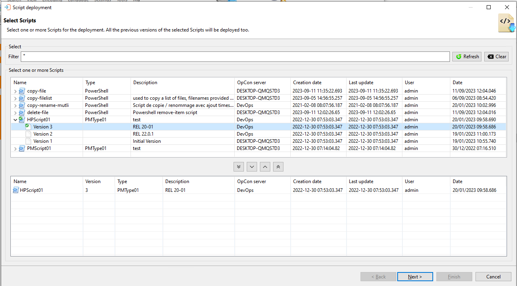Viewport: 517px width, 286px height.
Task: Click 'Initial Version' description cell
Action: (x=147, y=141)
